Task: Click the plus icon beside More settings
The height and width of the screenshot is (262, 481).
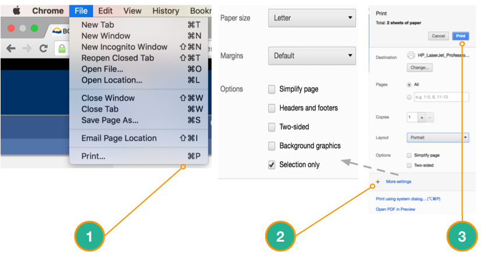Action: tap(377, 182)
